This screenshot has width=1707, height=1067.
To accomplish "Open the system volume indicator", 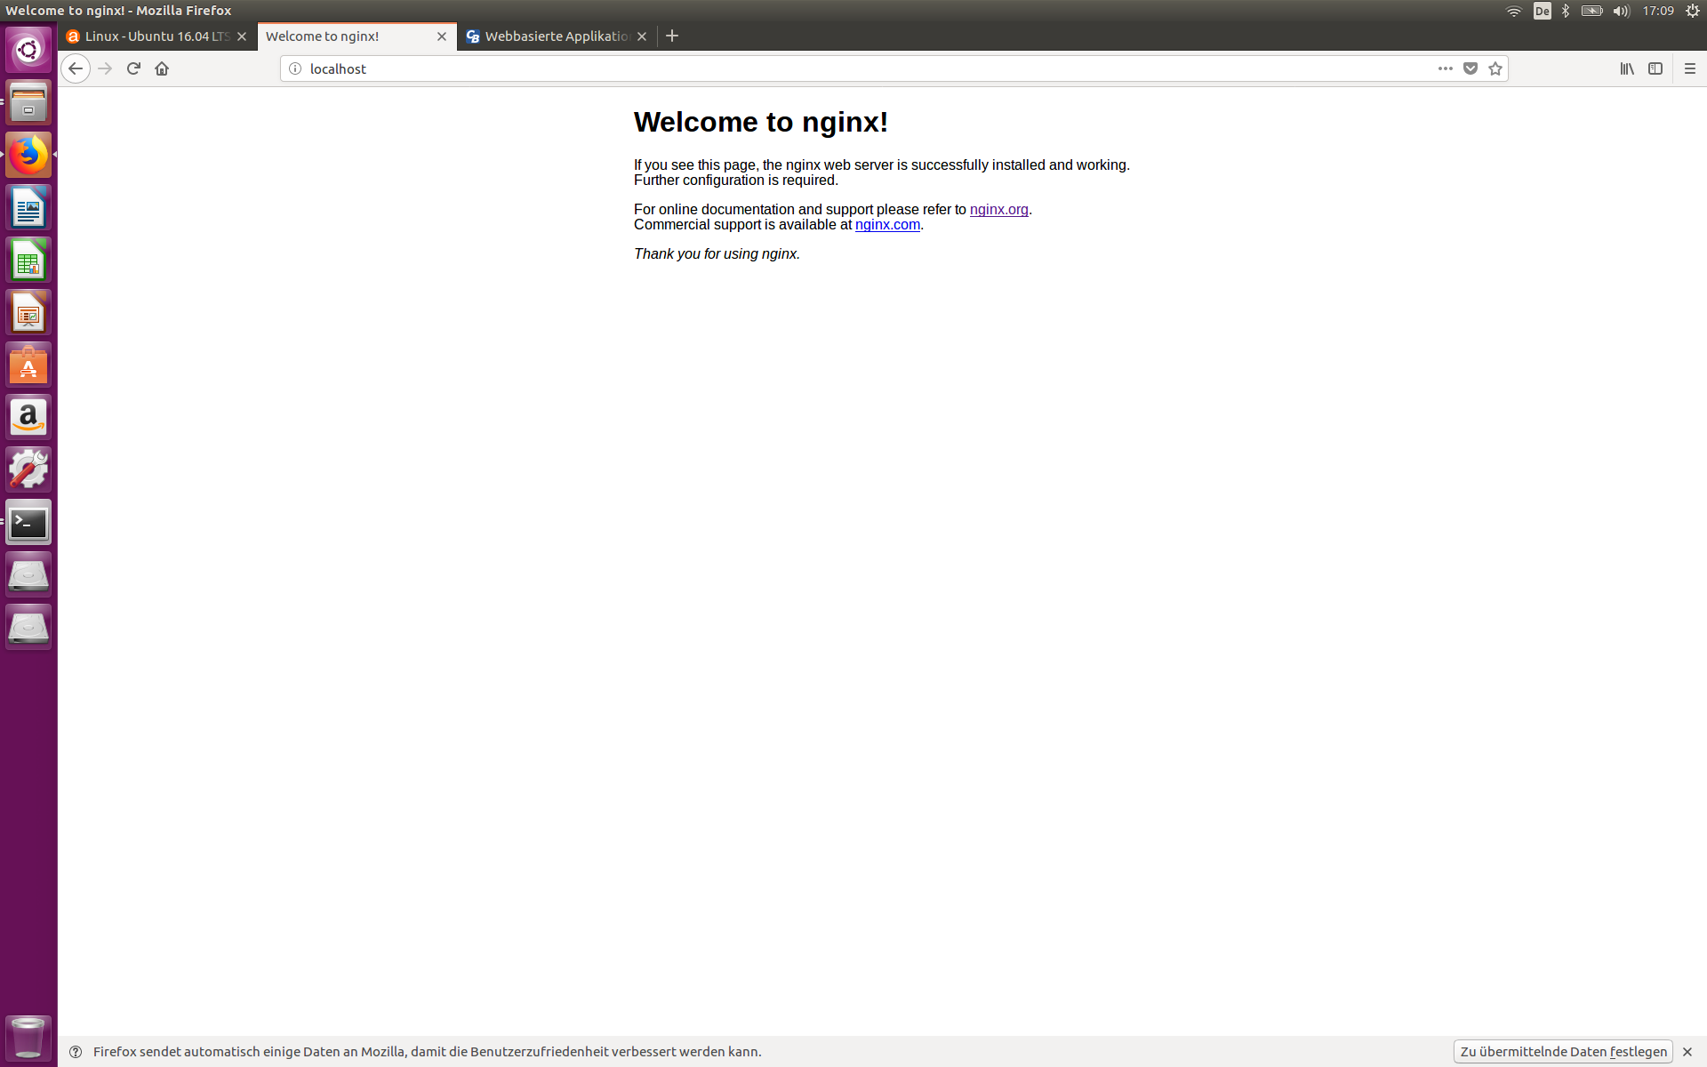I will pos(1621,11).
